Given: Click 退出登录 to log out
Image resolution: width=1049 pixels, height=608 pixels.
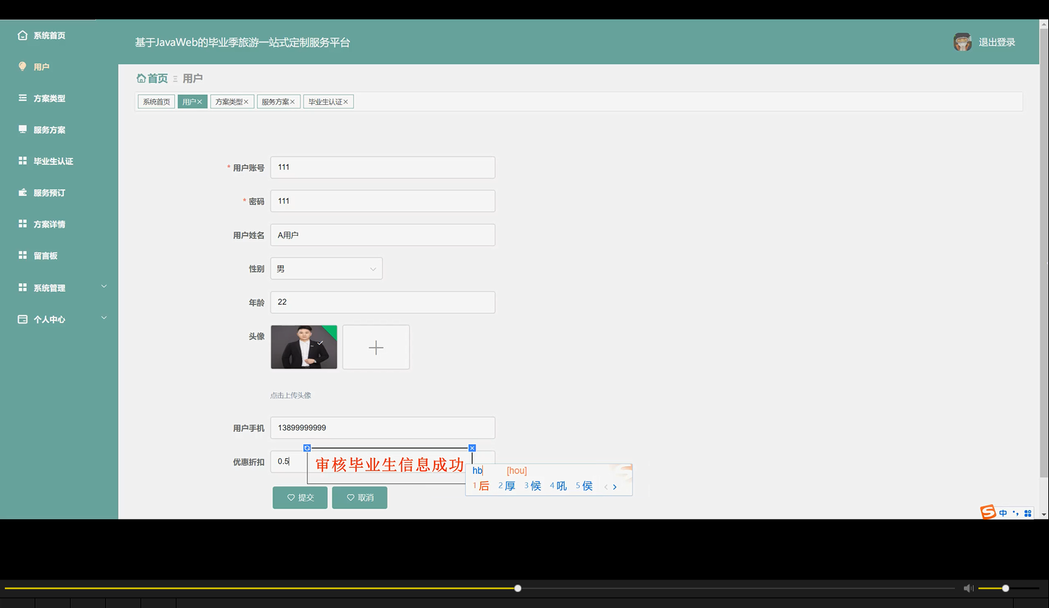Looking at the screenshot, I should click(x=997, y=42).
